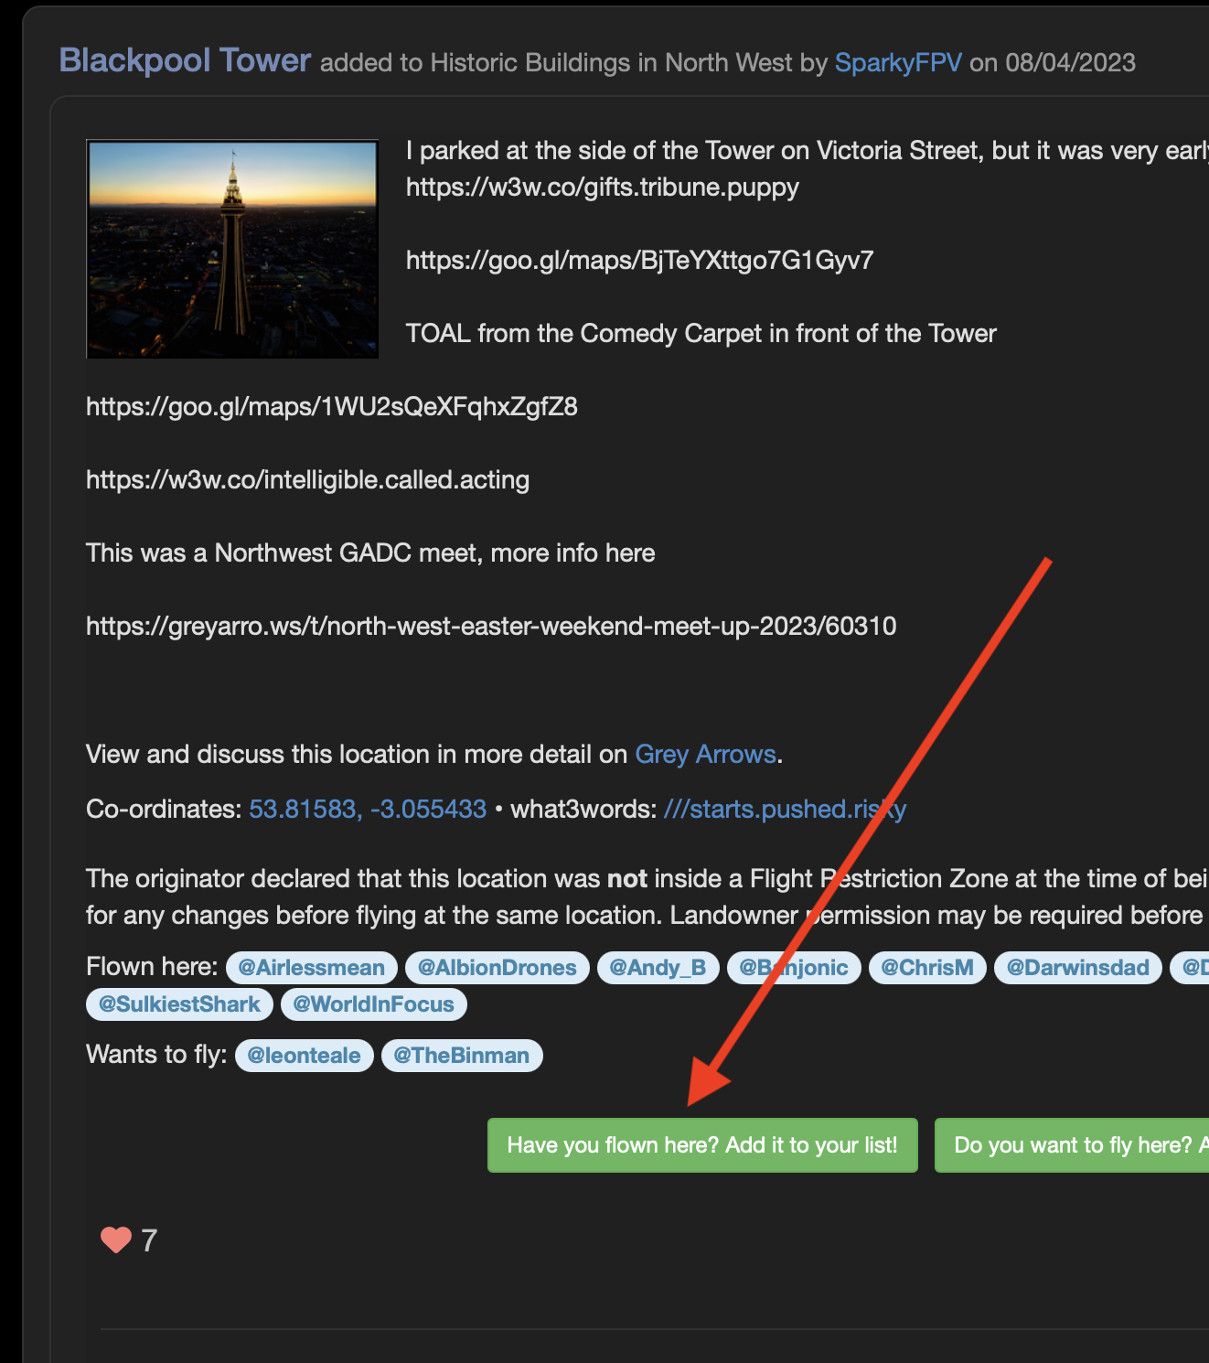Open the Blackpool Tower night photo thumbnail
Screen dimensions: 1209x1363
tap(232, 249)
